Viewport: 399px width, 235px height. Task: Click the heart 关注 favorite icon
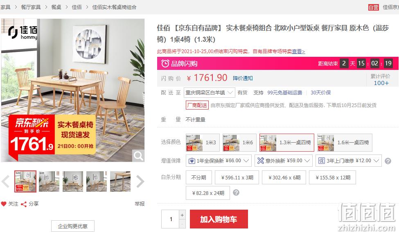point(4,204)
